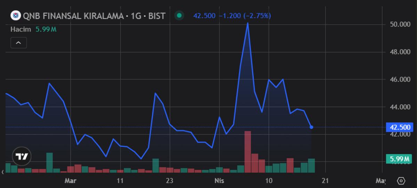Click the green 5.99 M Hacim value
The height and width of the screenshot is (188, 417).
click(x=46, y=29)
